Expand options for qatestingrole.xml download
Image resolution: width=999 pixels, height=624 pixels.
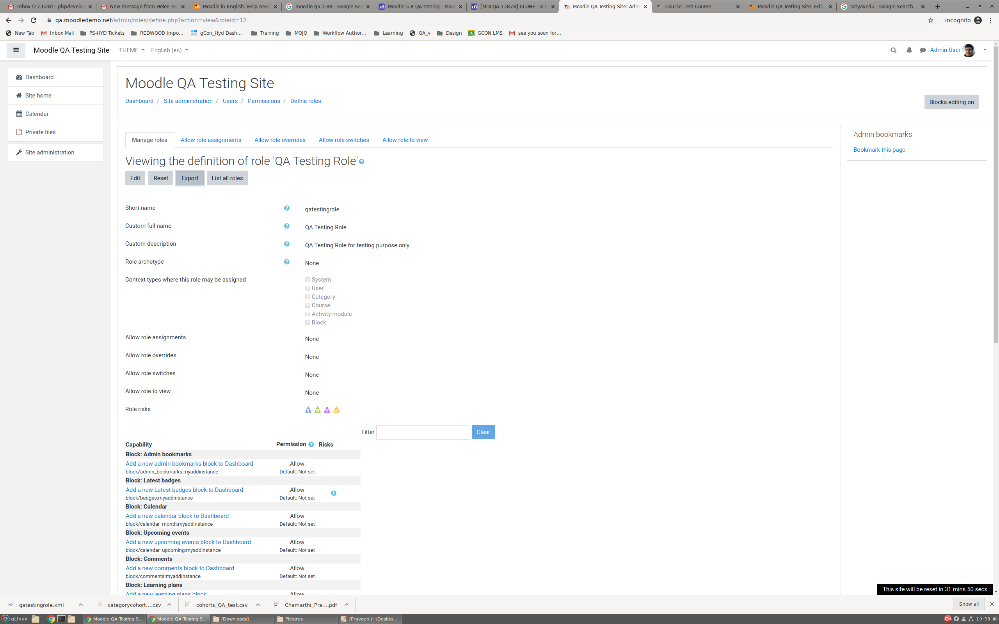pos(81,604)
